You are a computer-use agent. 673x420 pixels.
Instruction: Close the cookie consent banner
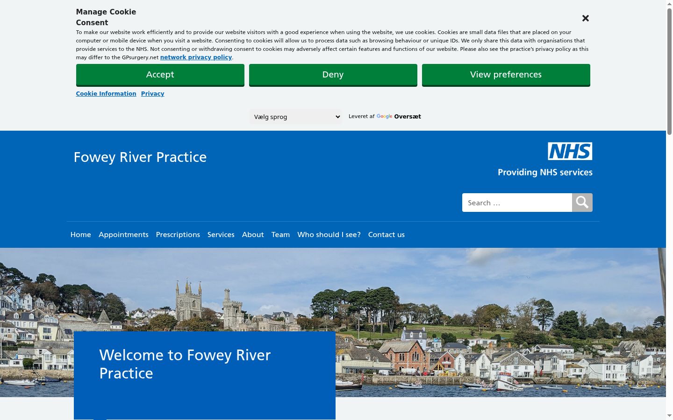point(585,18)
